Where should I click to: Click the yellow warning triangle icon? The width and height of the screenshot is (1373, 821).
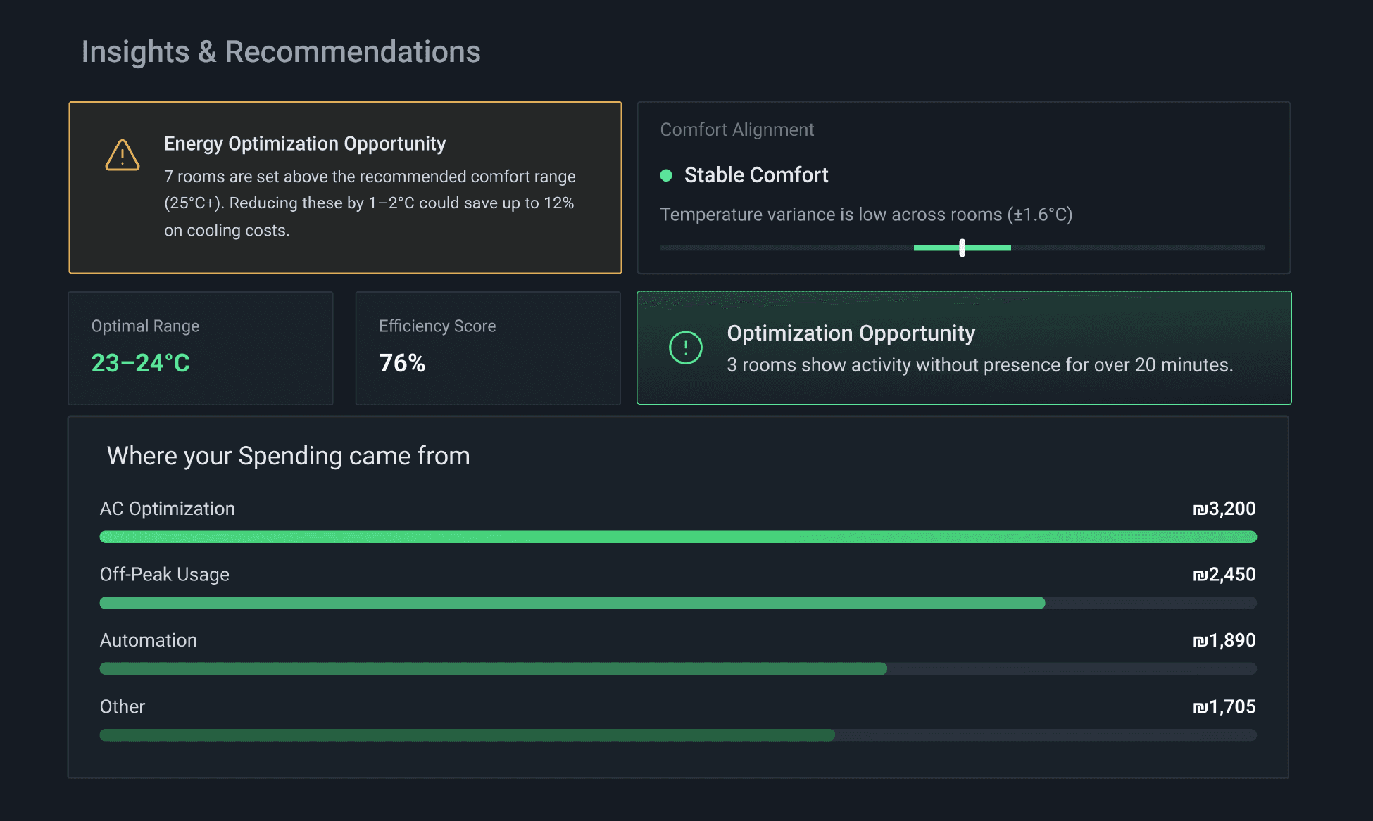pos(123,155)
